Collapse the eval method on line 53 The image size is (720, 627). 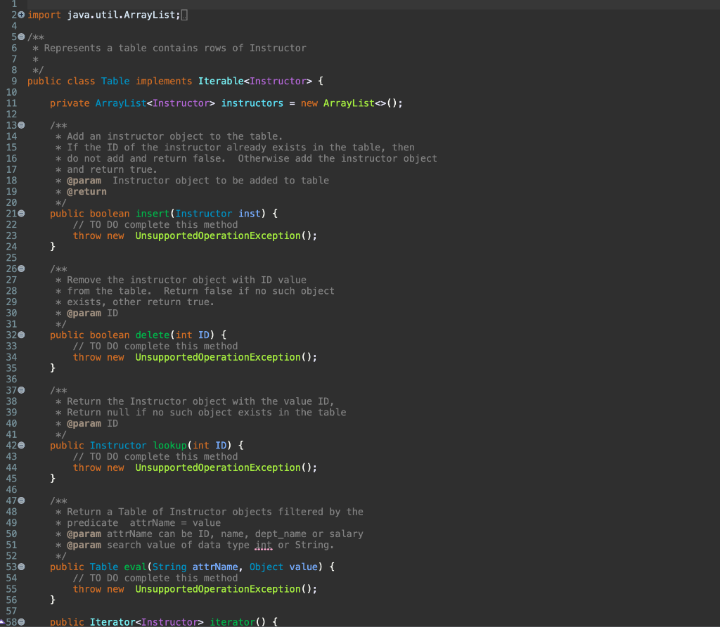click(x=22, y=567)
